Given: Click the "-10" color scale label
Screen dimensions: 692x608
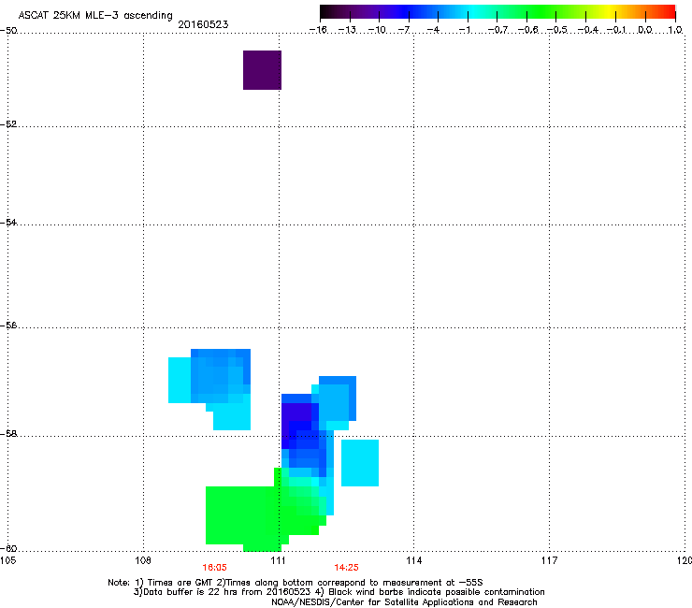Looking at the screenshot, I should (377, 30).
